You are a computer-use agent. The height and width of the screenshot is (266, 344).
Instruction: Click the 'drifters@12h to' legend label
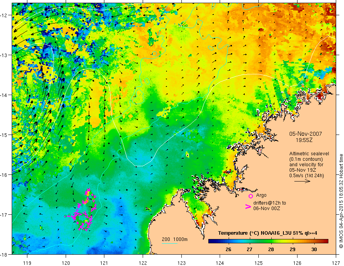[x=270, y=203]
